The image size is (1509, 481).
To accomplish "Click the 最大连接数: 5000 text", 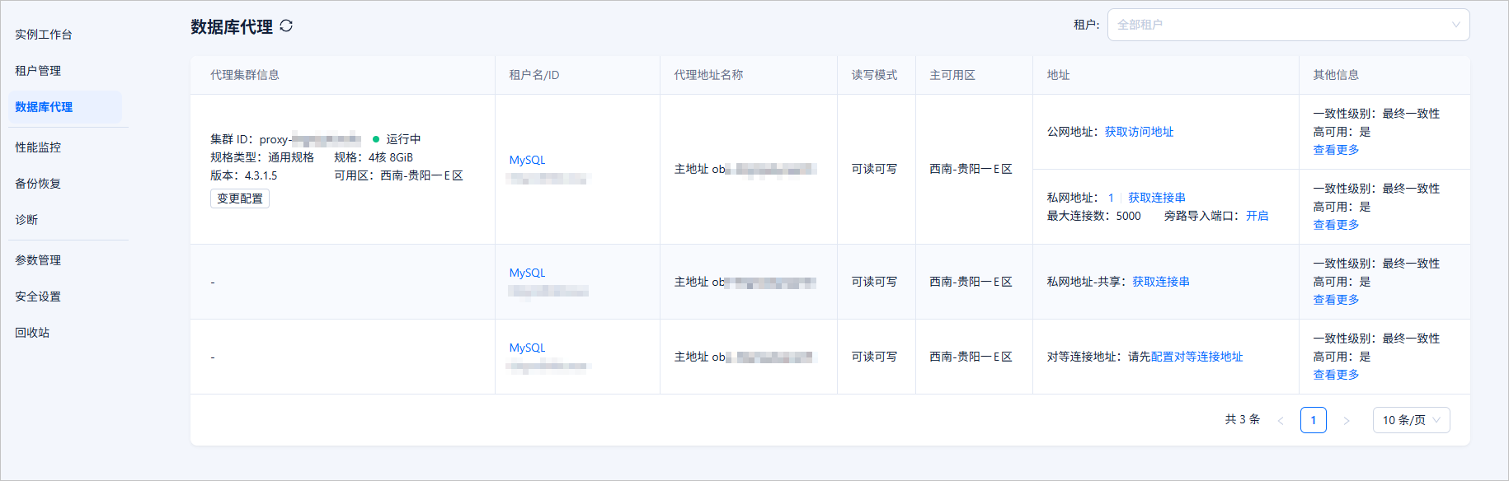I will [x=1094, y=216].
